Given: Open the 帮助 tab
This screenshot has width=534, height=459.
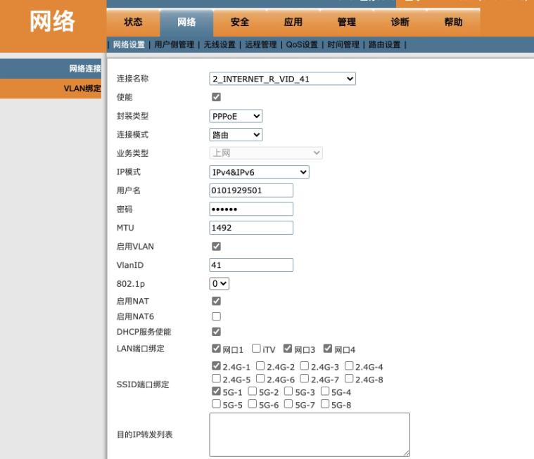Looking at the screenshot, I should (x=453, y=22).
